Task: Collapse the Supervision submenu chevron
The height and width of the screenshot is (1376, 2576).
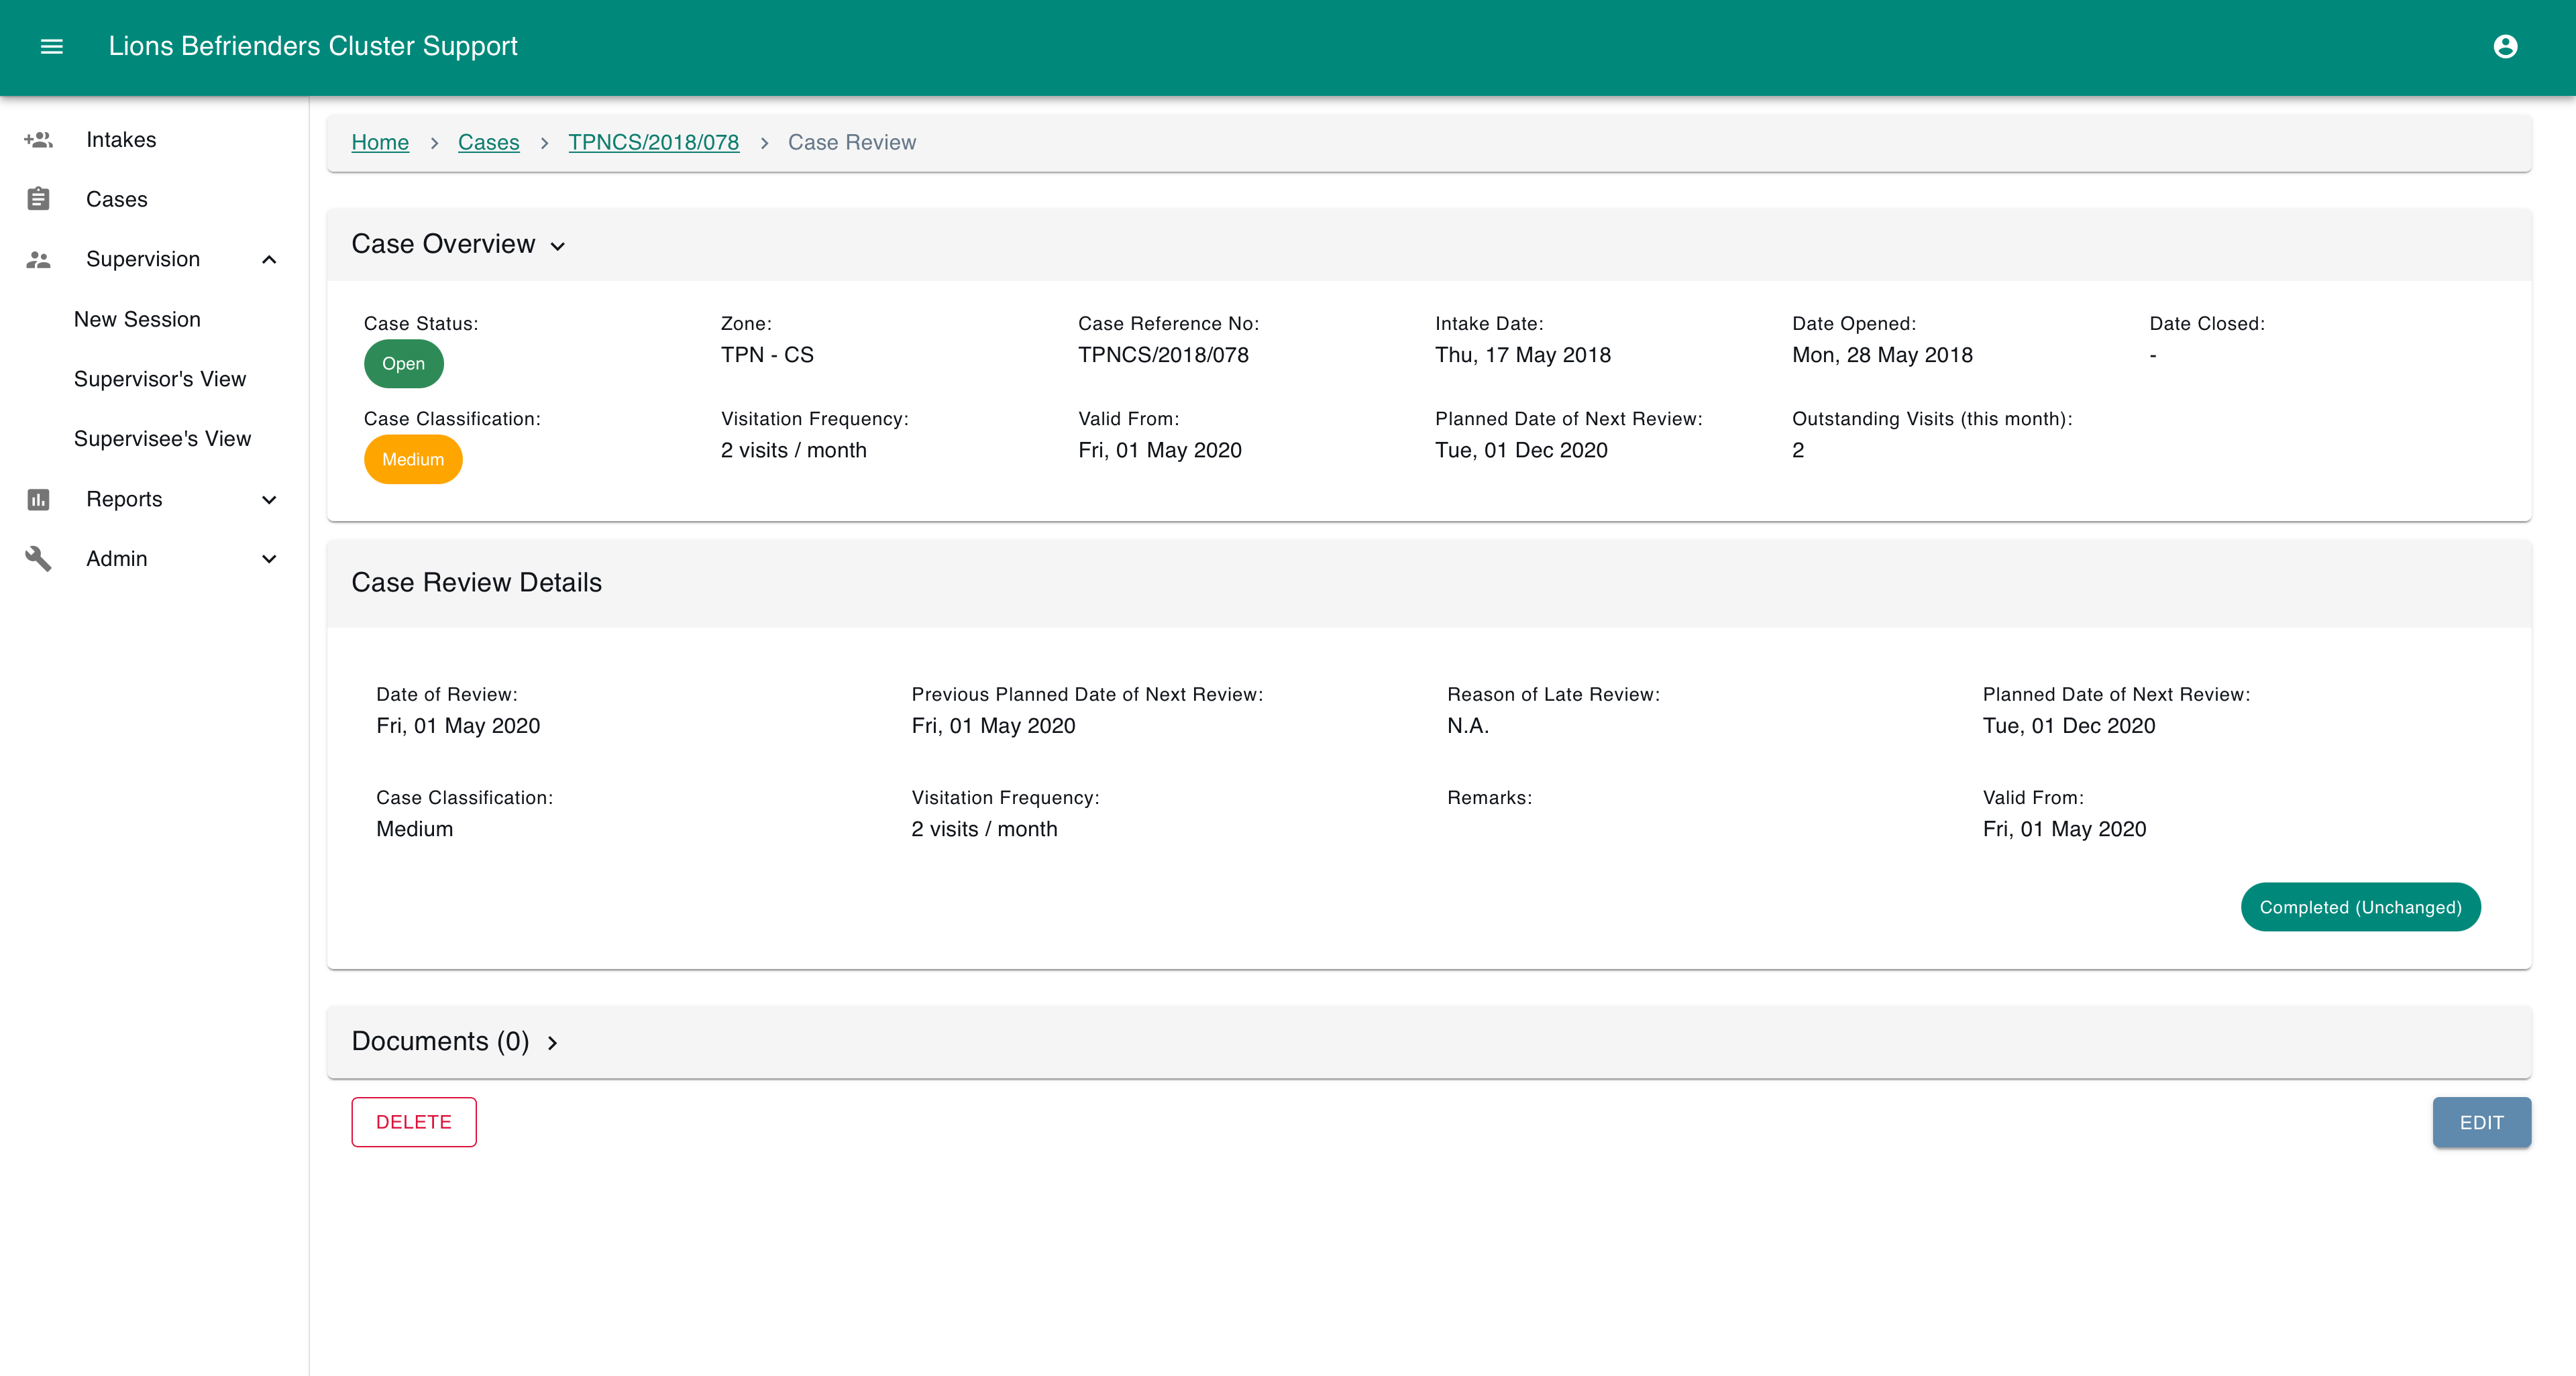Action: 268,260
